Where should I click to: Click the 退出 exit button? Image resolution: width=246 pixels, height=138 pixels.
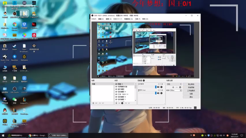(x=191, y=97)
